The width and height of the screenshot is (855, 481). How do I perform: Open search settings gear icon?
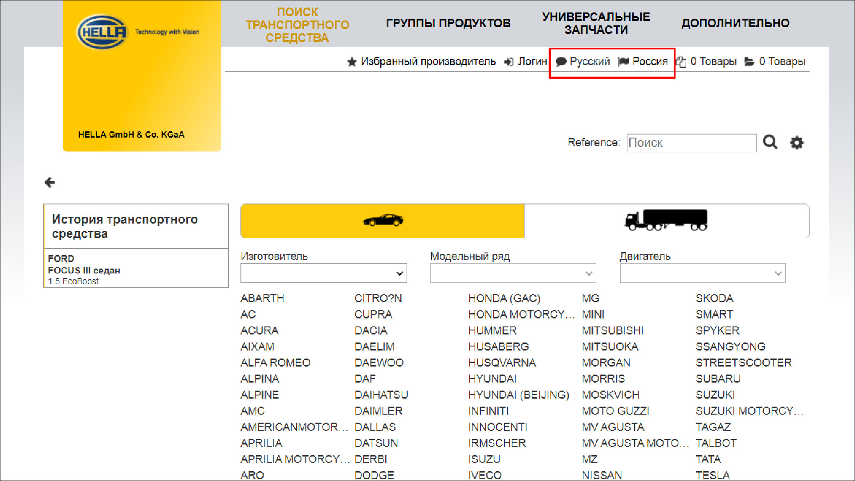coord(797,143)
